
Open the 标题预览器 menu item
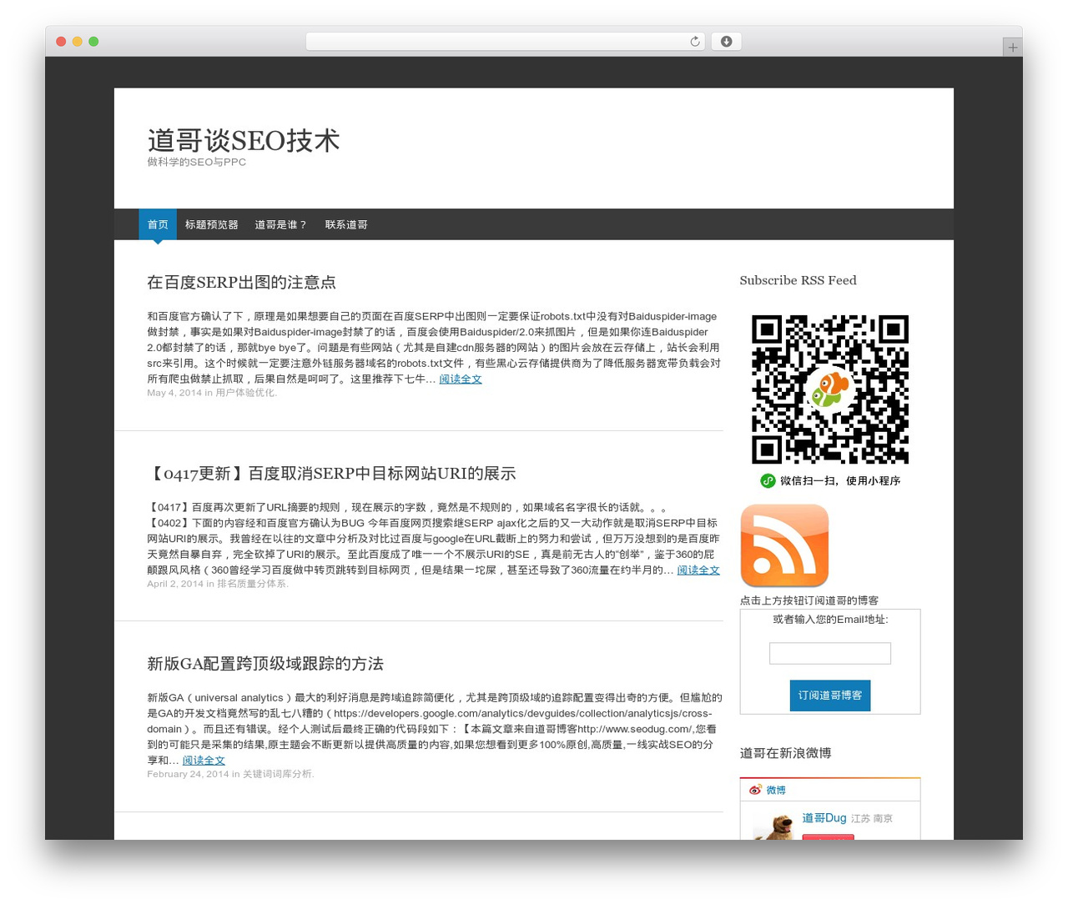click(212, 224)
